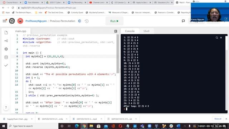
Task: Open the Unit tests checkmark icon
Action: pyautogui.click(x=6, y=65)
